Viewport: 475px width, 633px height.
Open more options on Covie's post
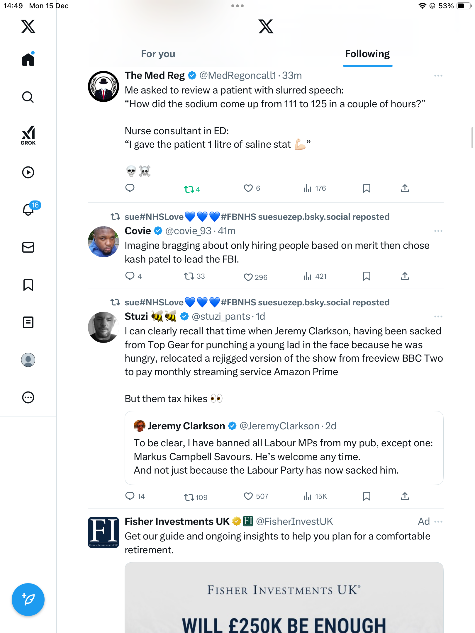click(x=438, y=231)
